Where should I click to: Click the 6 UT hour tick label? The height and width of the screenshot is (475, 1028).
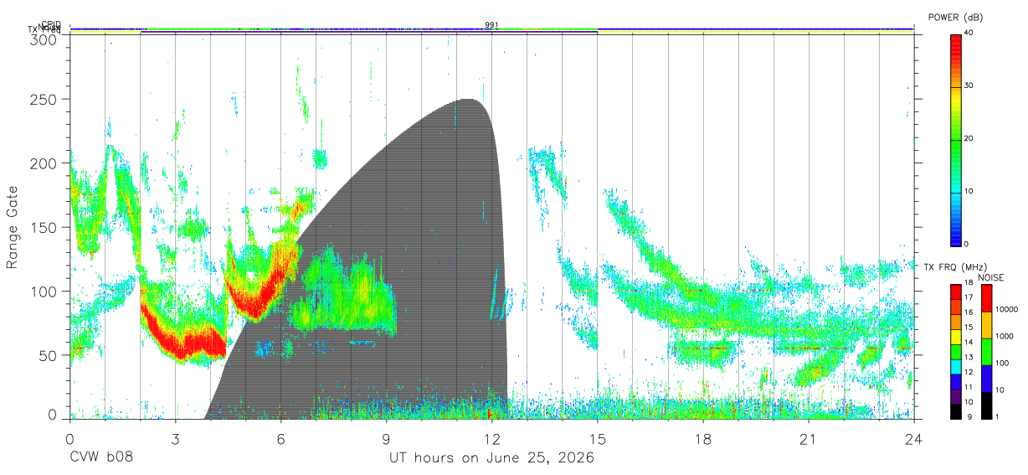pyautogui.click(x=280, y=440)
